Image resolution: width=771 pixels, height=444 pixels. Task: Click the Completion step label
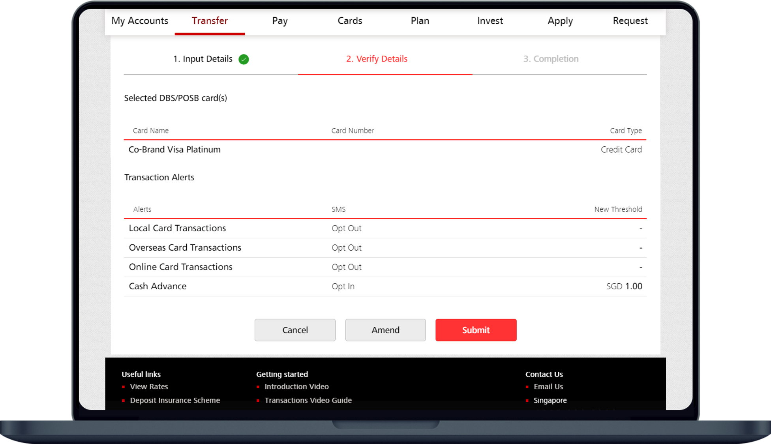[x=551, y=59]
